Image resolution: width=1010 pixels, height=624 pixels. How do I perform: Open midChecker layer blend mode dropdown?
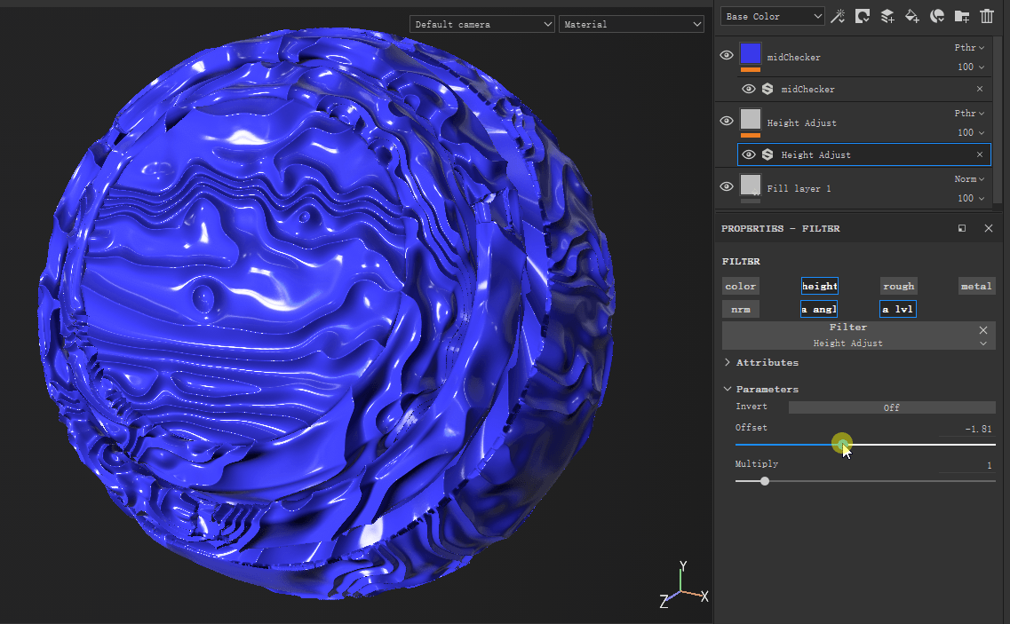(969, 48)
